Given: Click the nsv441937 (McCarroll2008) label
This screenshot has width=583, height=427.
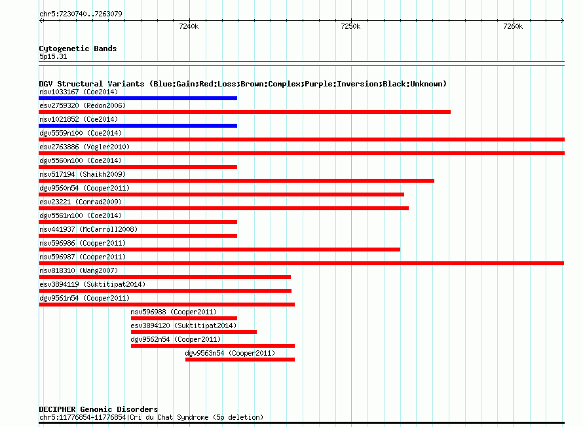Looking at the screenshot, I should point(88,229).
